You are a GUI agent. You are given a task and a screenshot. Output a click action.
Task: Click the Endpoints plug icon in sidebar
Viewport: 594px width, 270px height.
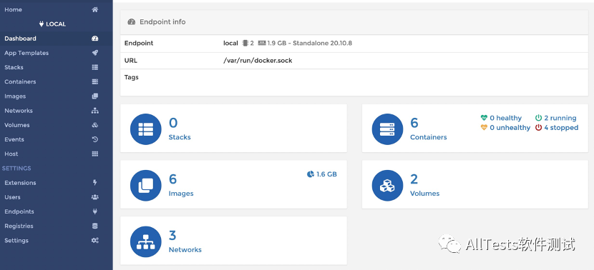pos(95,211)
